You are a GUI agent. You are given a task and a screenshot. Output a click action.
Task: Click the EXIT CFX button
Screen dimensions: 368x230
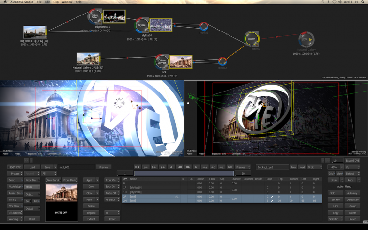click(15, 167)
